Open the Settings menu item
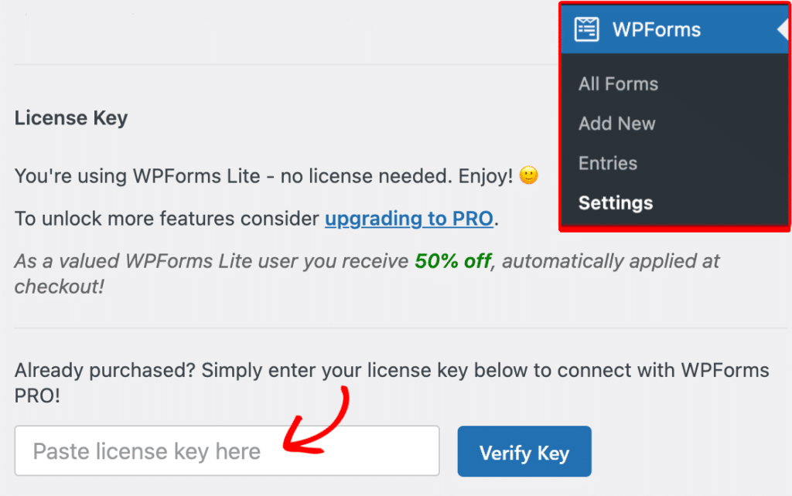792x496 pixels. pos(615,202)
